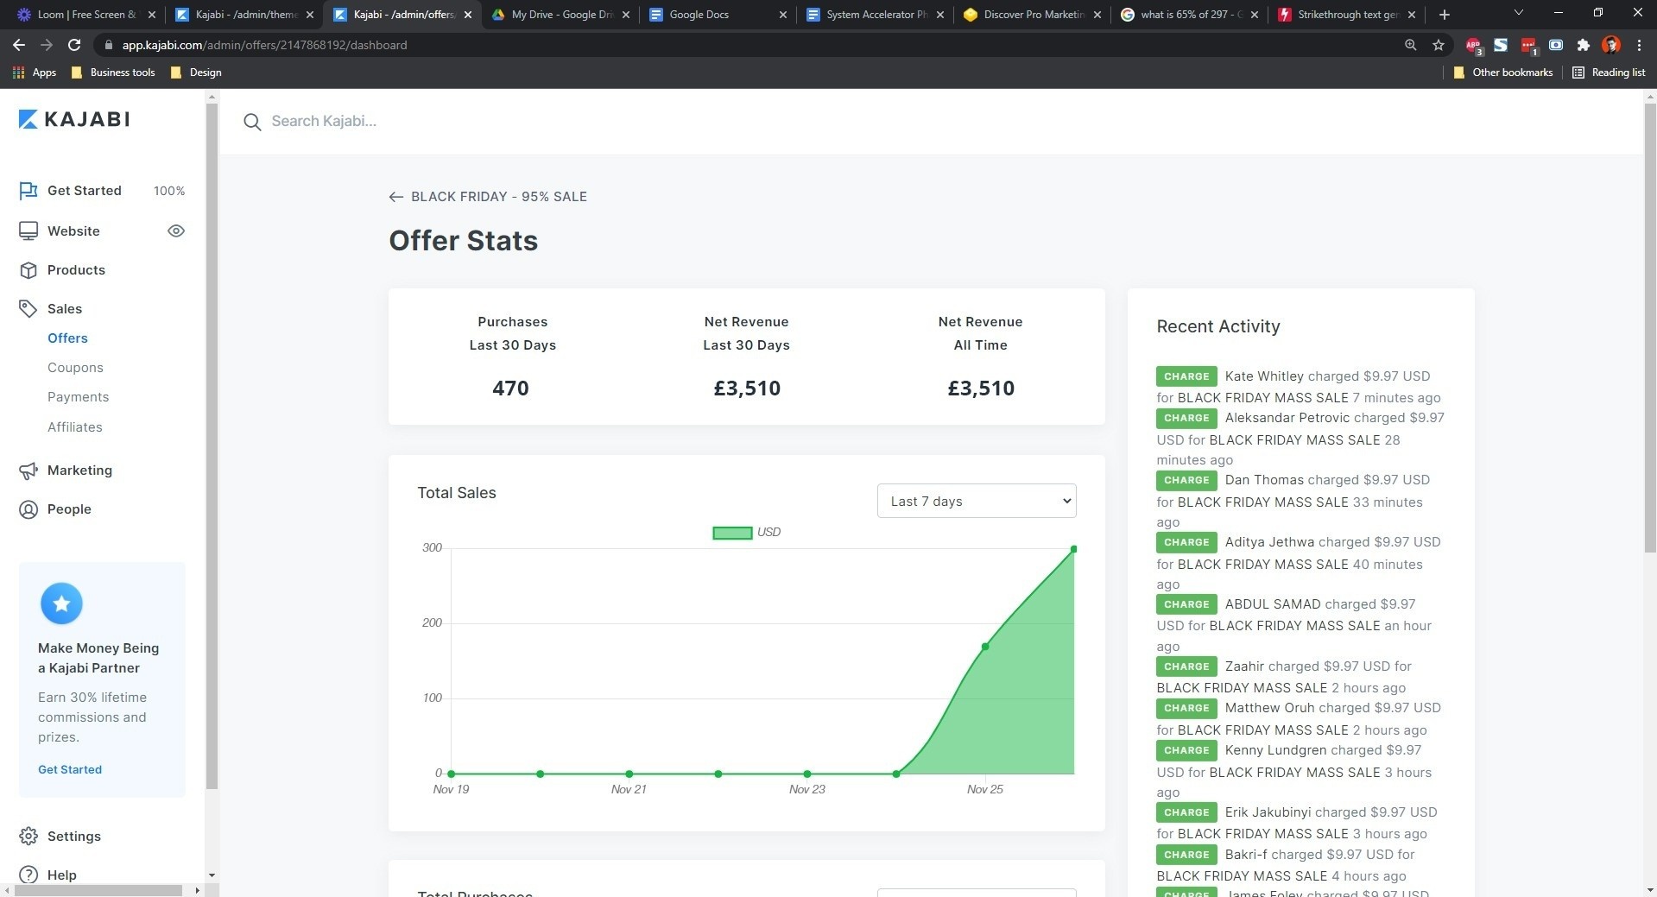The width and height of the screenshot is (1657, 897).
Task: Switch to System Accelerator tab
Action: pyautogui.click(x=876, y=15)
